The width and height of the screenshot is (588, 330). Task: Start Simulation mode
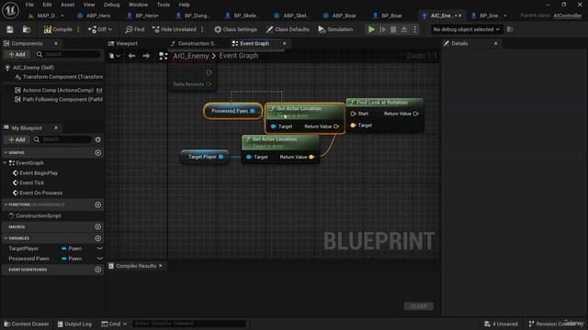(335, 29)
